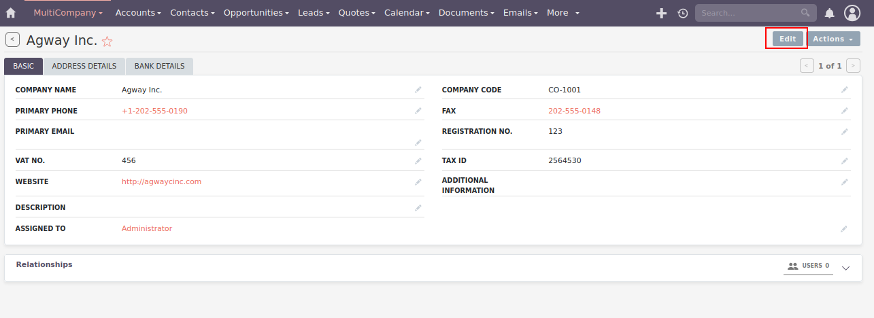Screen dimensions: 874x318
Task: Expand the More navigation menu
Action: click(x=563, y=13)
